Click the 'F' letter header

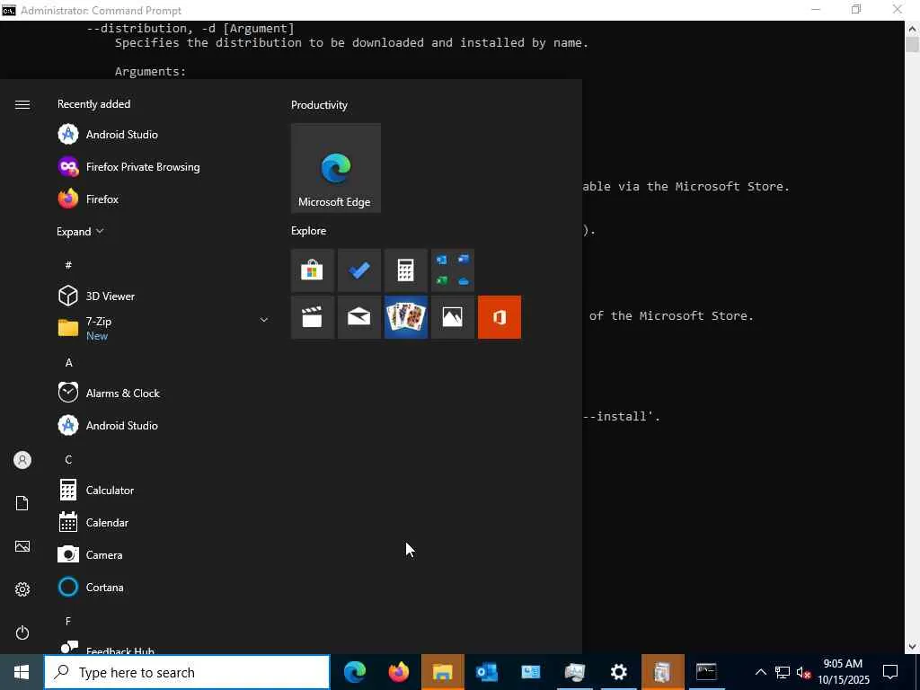pyautogui.click(x=68, y=621)
